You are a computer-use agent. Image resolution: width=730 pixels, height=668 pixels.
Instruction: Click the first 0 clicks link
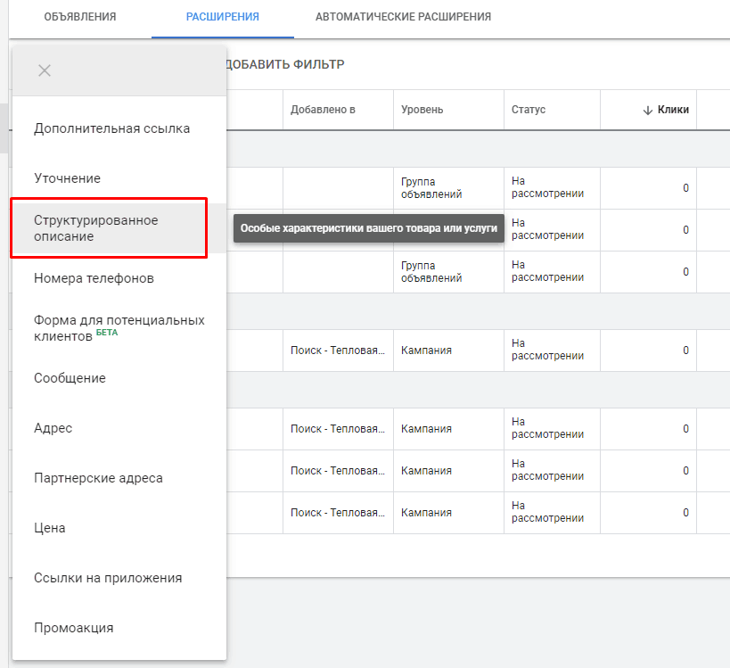[685, 187]
